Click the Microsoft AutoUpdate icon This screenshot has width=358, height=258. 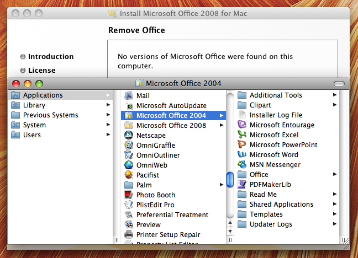pyautogui.click(x=129, y=105)
